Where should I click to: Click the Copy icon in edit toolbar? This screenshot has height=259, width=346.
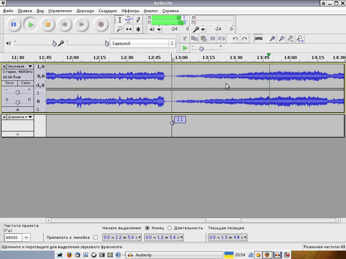click(x=194, y=39)
